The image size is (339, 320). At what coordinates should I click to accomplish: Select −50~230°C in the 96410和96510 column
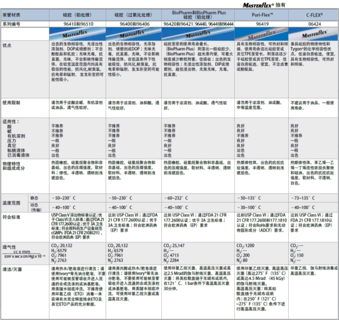click(x=63, y=198)
